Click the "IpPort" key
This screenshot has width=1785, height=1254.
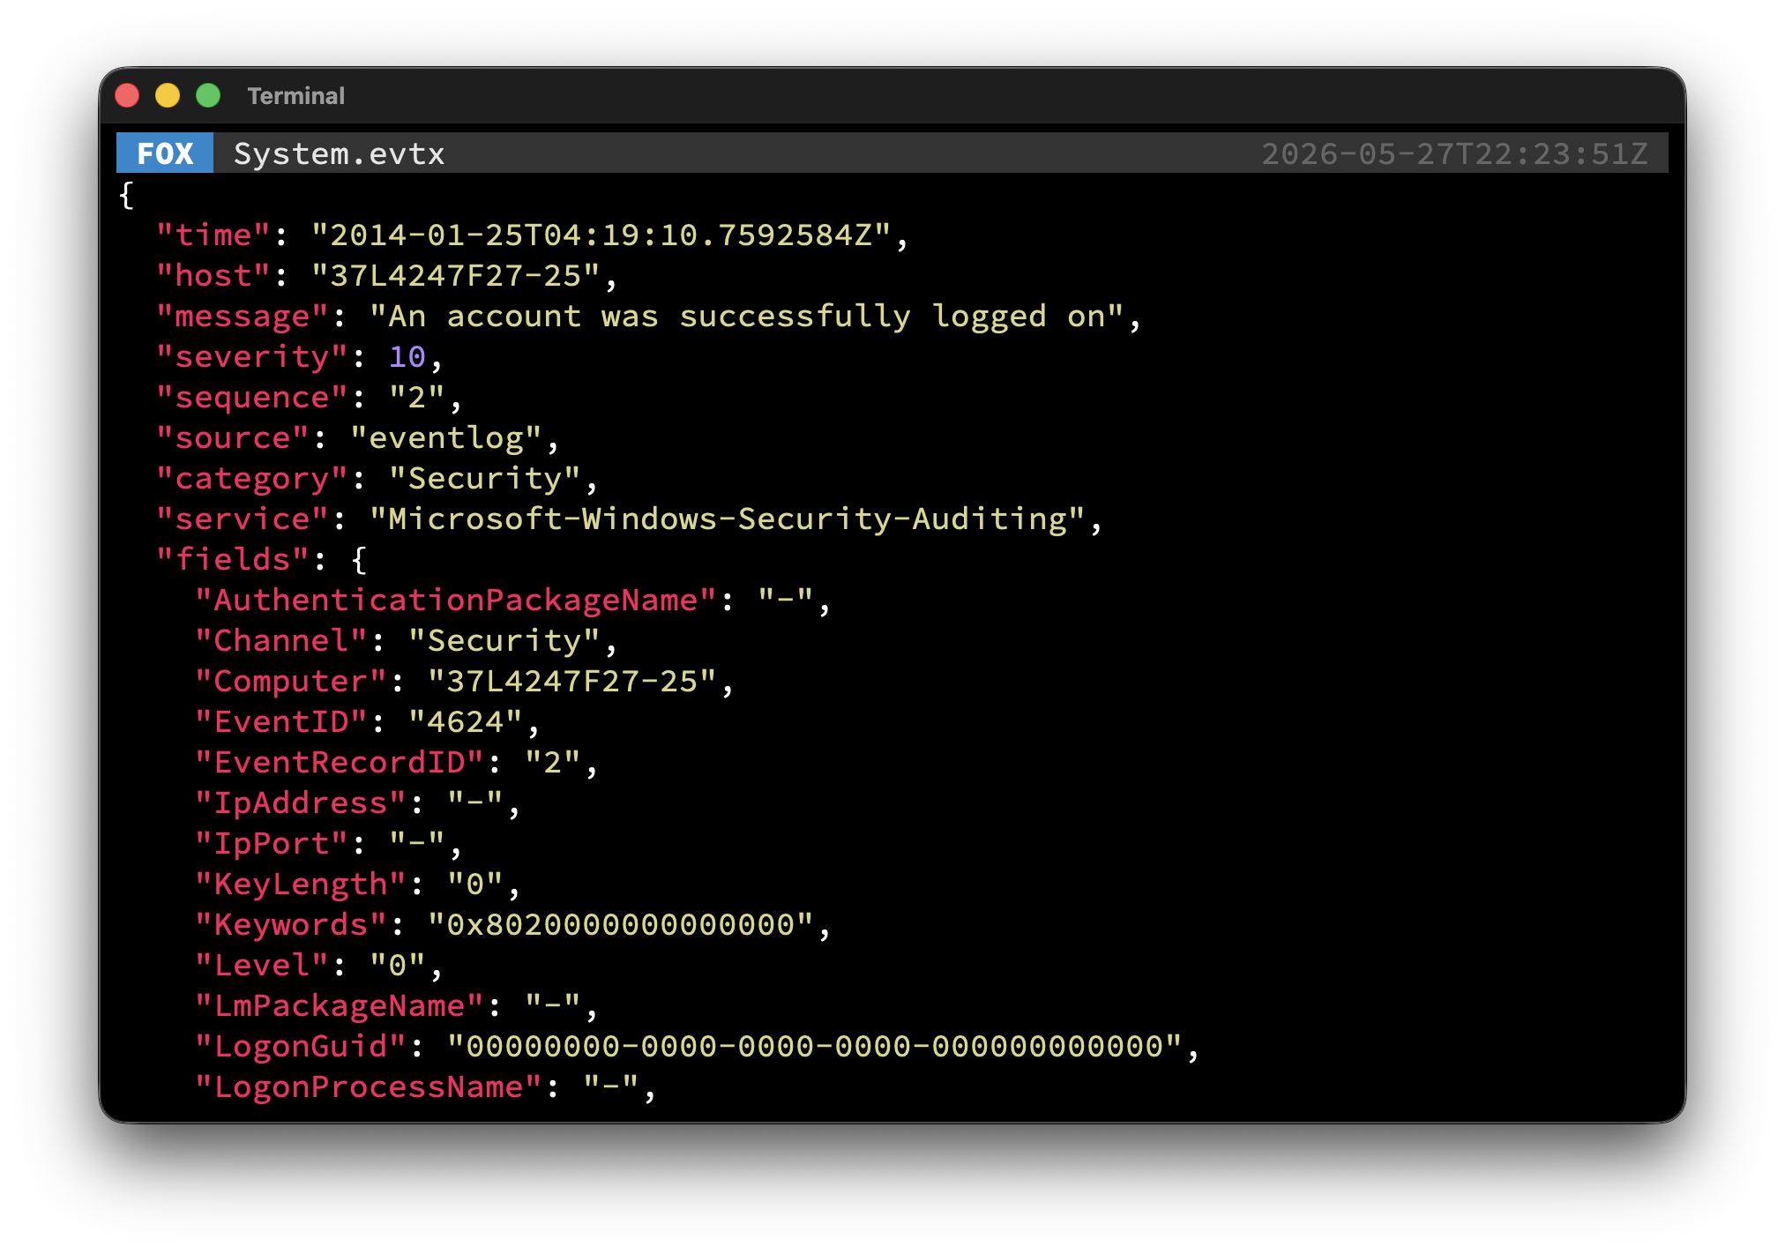pos(272,843)
